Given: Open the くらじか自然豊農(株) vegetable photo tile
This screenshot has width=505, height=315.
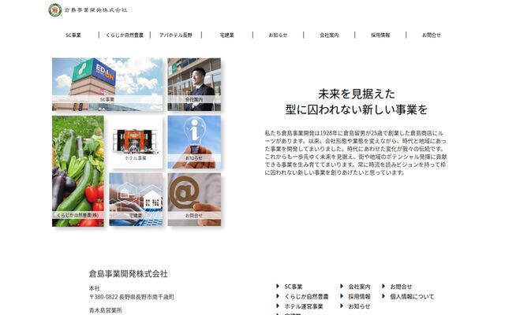Looking at the screenshot, I should click(x=78, y=171).
